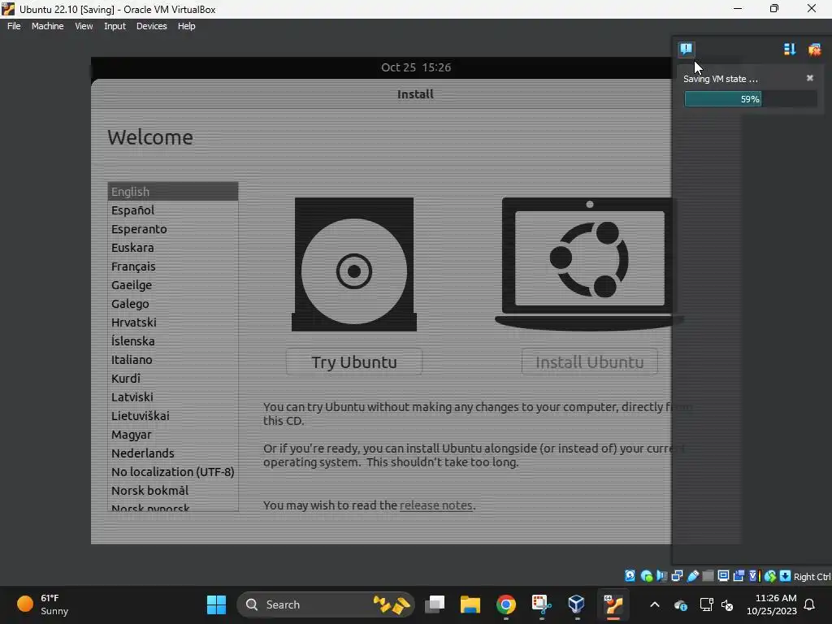Open Task View from the taskbar
832x624 pixels.
[x=435, y=604]
